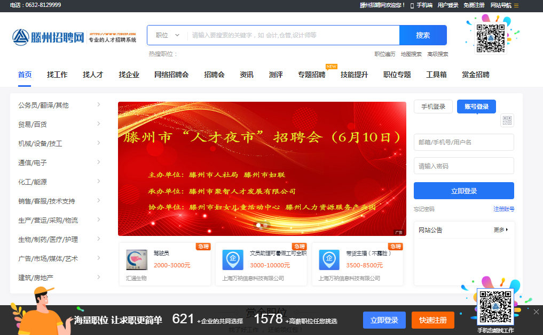Open the 地图搜索 link
The height and width of the screenshot is (335, 543).
(x=411, y=54)
